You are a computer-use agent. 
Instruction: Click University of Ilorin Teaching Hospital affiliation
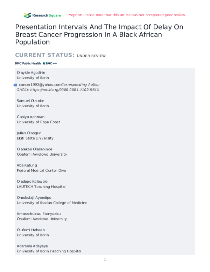click(x=49, y=251)
